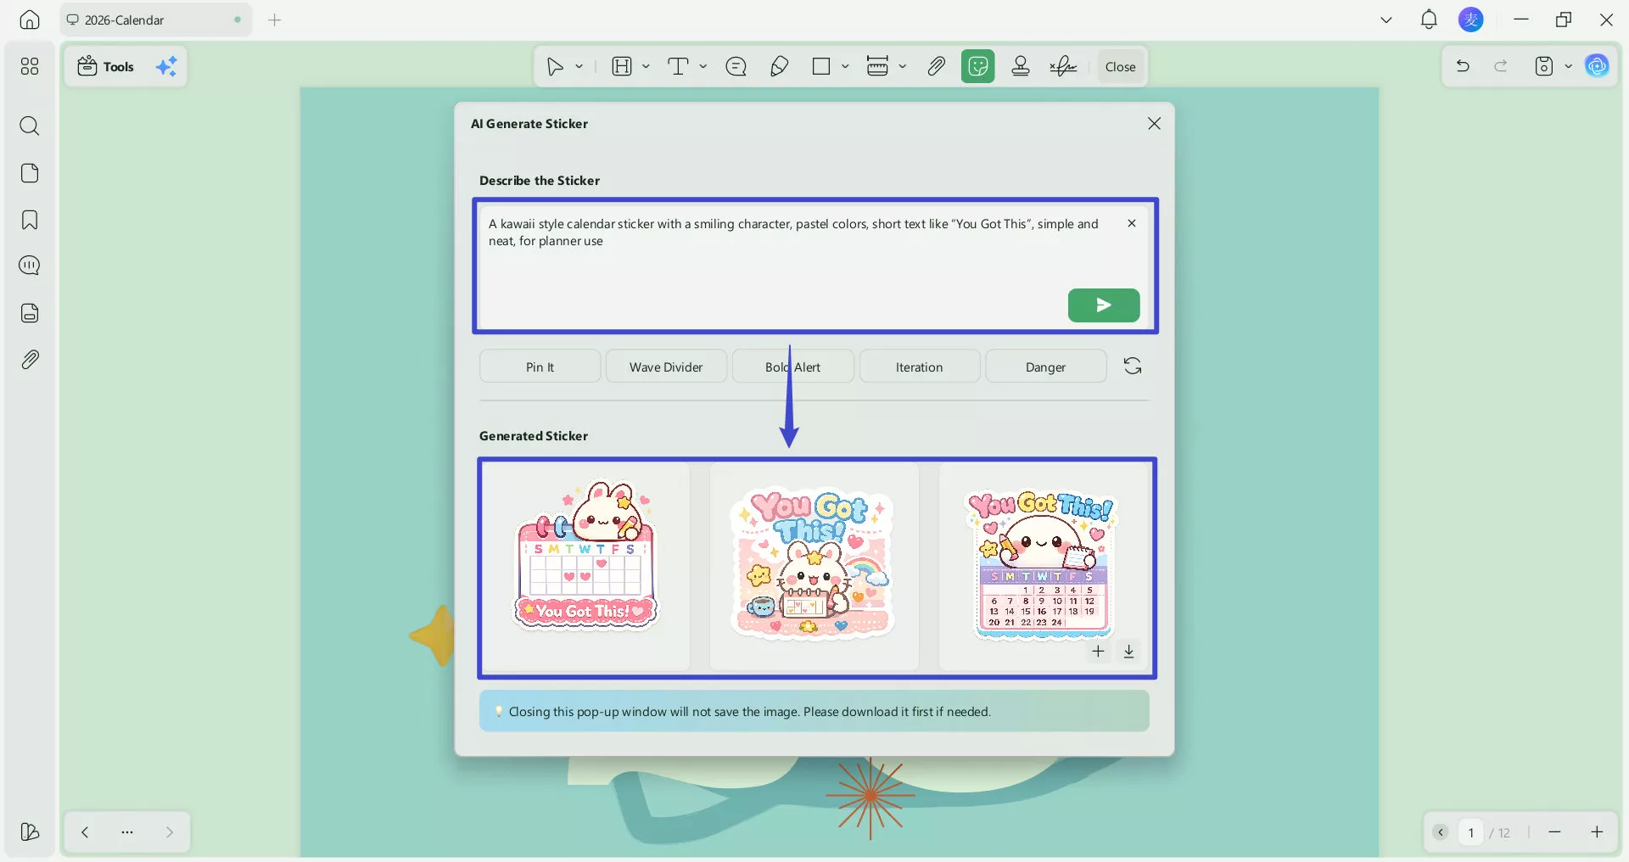Edit the current page number field
1629x862 pixels.
[1470, 832]
